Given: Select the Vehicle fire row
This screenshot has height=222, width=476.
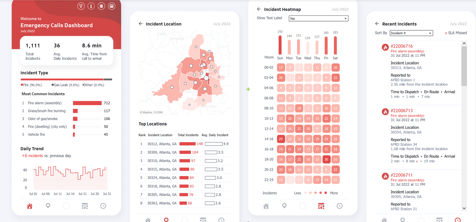Looking at the screenshot, I should pos(66,134).
